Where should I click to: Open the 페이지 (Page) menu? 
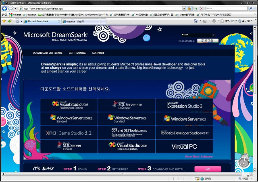229,21
